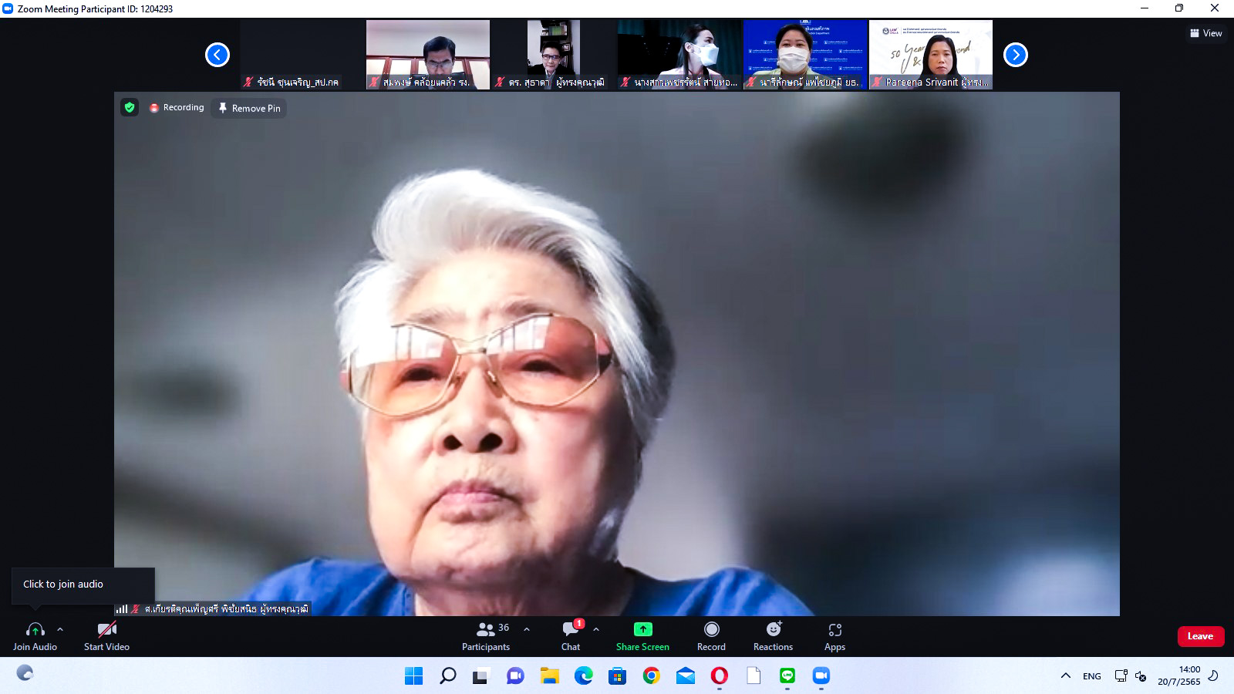Start recording with the Record button
Screen dimensions: 1234x694
pos(711,636)
